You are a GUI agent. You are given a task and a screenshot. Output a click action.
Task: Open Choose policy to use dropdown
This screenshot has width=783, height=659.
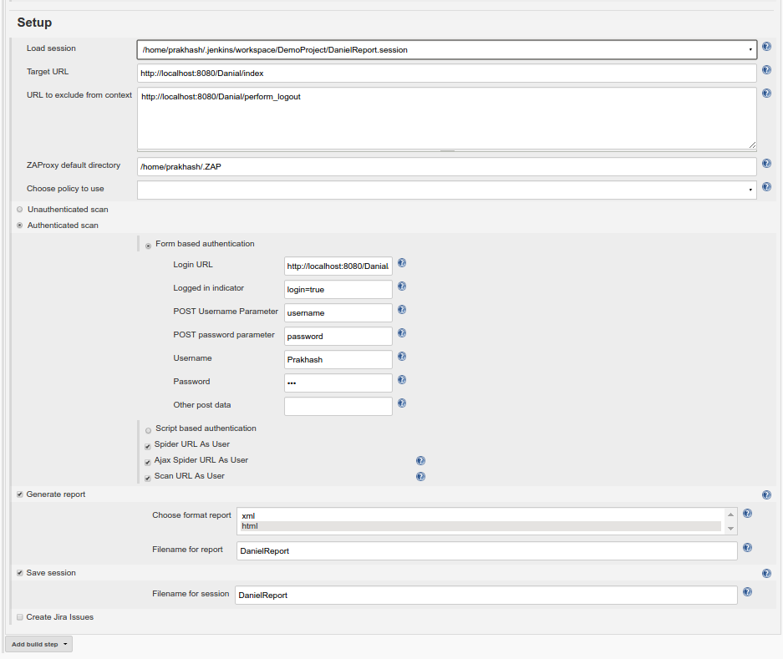click(x=446, y=190)
